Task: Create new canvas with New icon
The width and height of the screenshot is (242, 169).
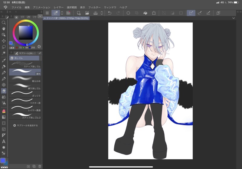Action: pos(79,13)
